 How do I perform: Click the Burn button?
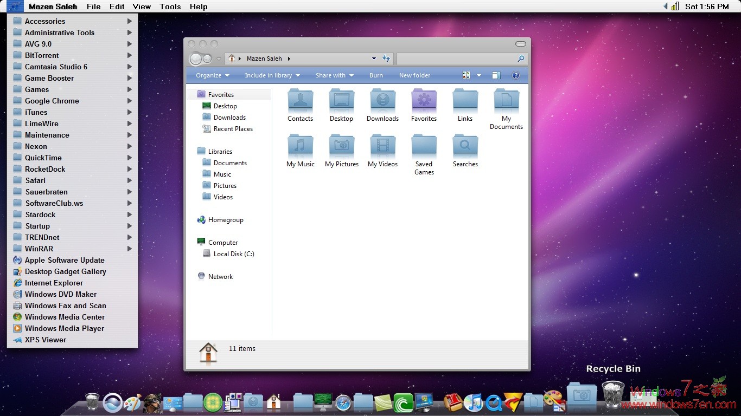tap(376, 75)
